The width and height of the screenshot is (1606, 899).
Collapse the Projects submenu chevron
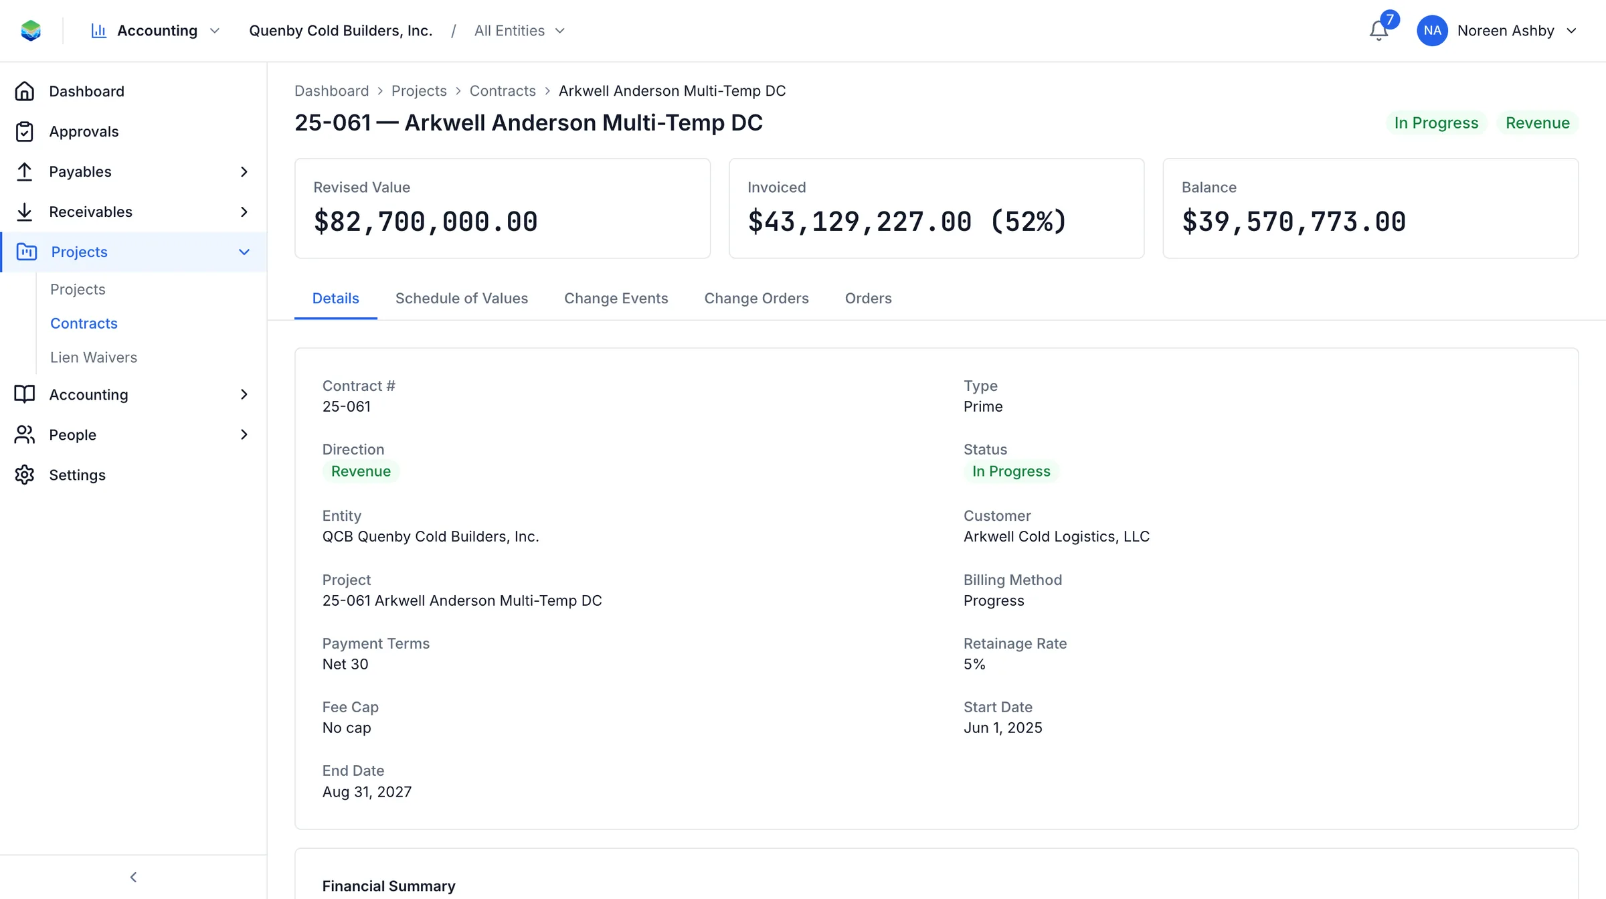(x=244, y=252)
